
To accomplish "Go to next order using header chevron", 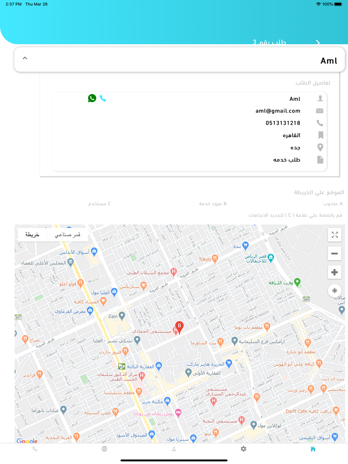I will [x=318, y=42].
